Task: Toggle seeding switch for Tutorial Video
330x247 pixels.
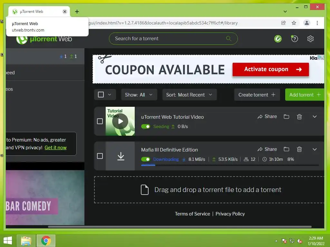Action: pos(146,126)
